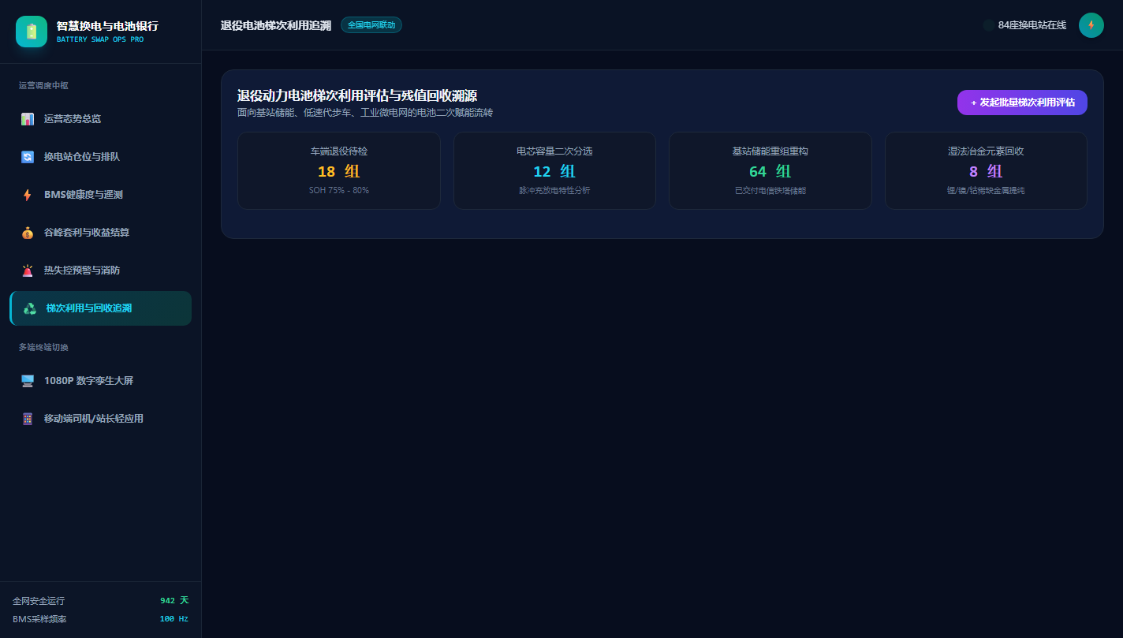Image resolution: width=1123 pixels, height=638 pixels.
Task: Switch to 移动端司机/站长轻应用
Action: click(x=100, y=419)
